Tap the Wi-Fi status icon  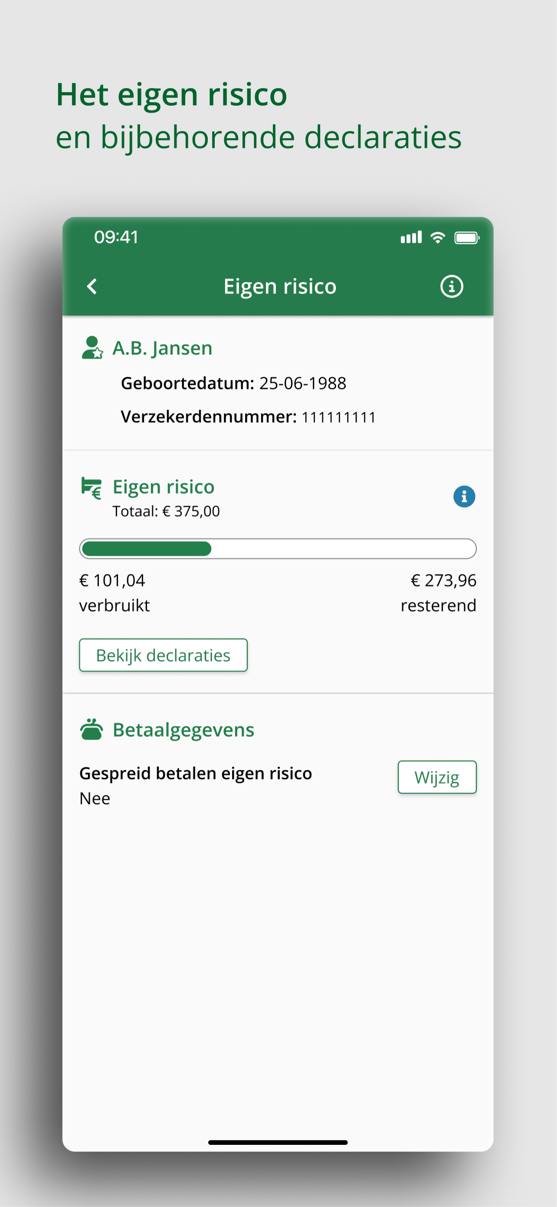pyautogui.click(x=437, y=238)
